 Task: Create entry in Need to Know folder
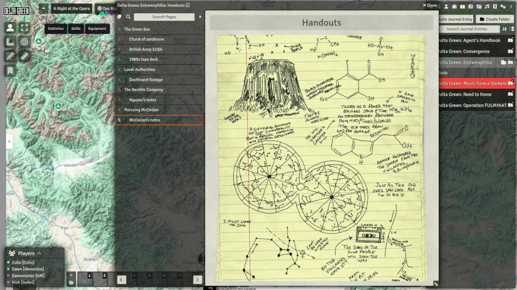(511, 94)
